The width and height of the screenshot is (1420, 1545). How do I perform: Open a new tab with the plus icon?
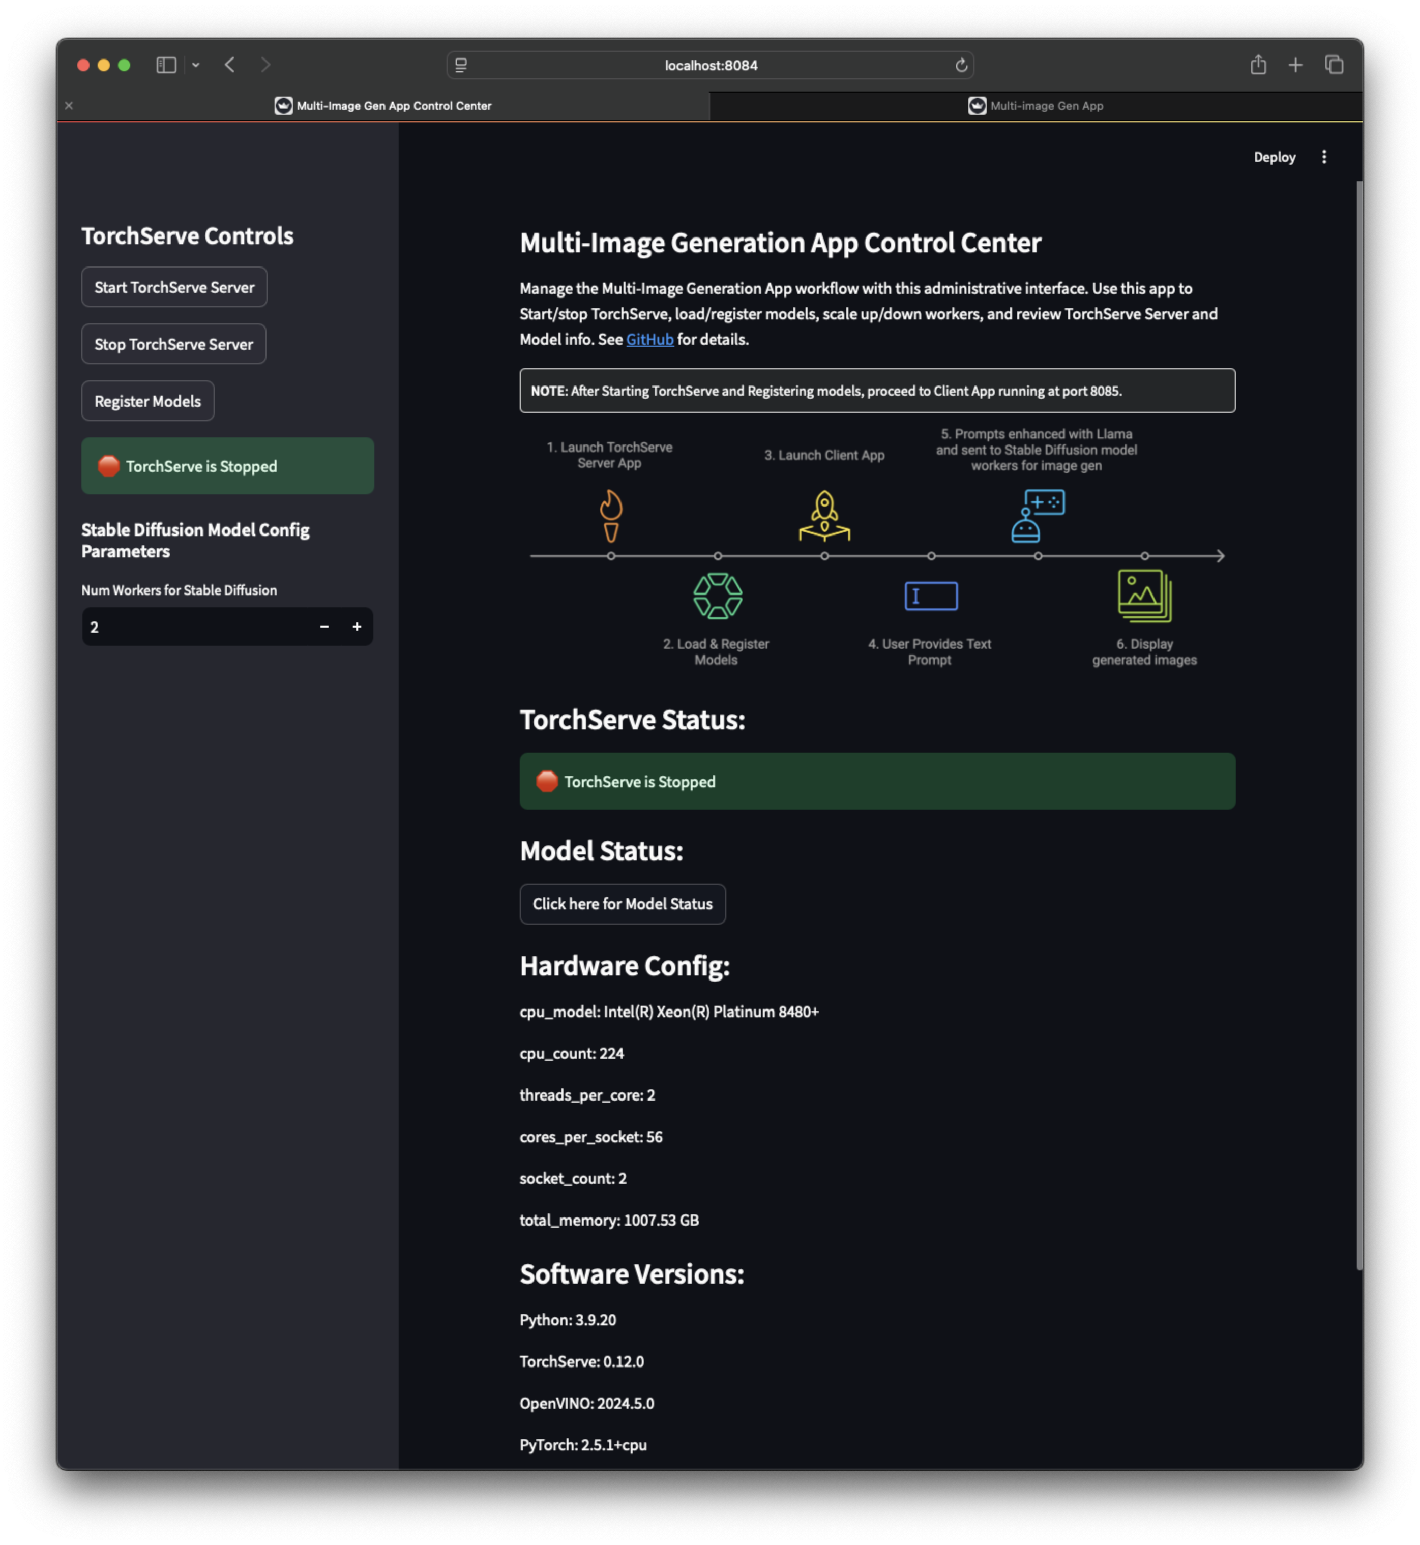tap(1295, 65)
